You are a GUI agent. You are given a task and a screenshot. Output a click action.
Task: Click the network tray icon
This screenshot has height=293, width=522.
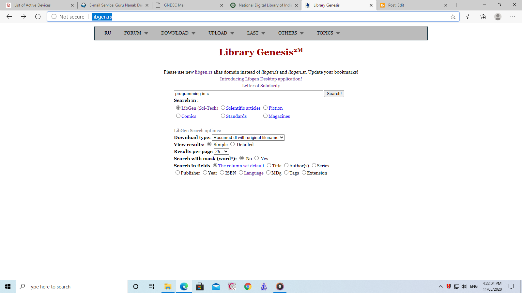(x=456, y=286)
